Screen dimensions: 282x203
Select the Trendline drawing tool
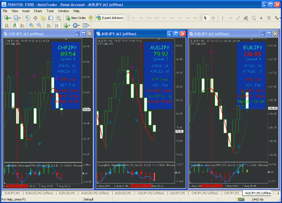point(238,18)
